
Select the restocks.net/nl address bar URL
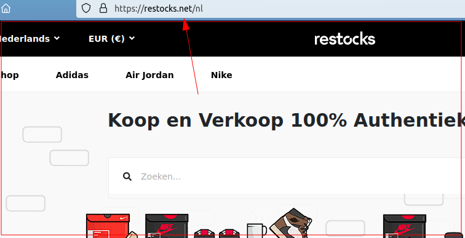click(159, 9)
